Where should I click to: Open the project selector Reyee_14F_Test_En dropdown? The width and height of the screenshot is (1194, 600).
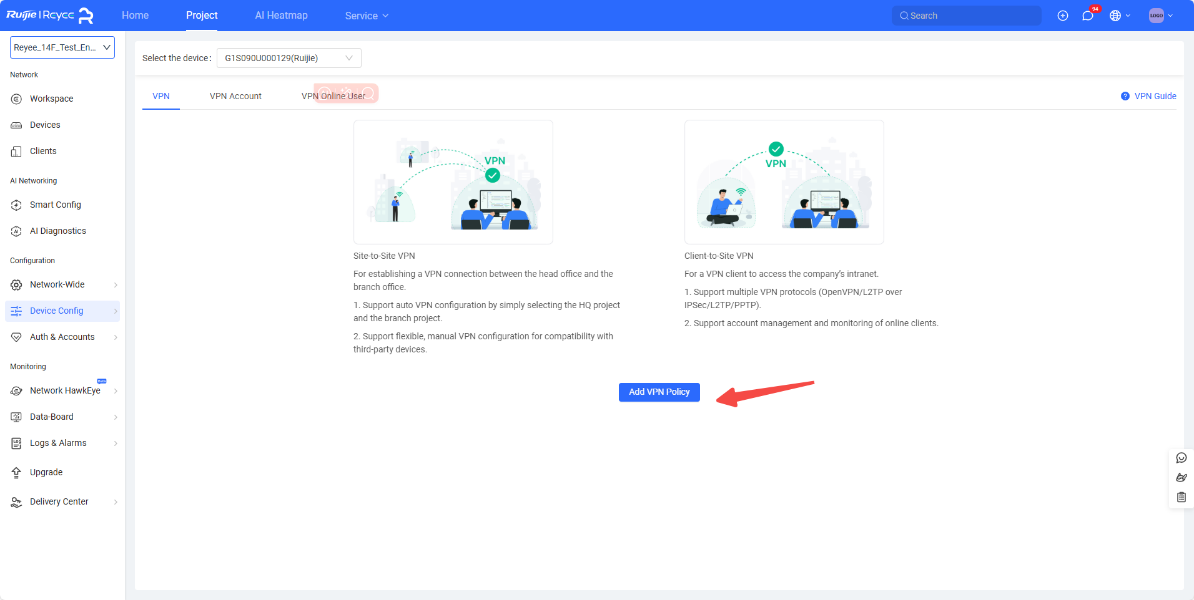pos(62,47)
